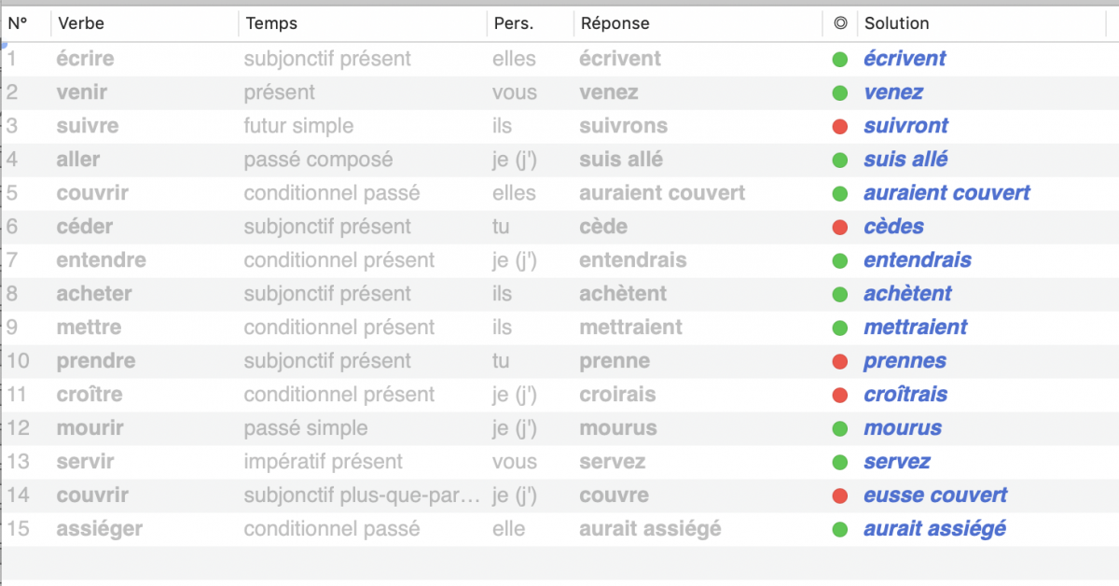Click the Nº column header
The image size is (1119, 586).
click(x=19, y=23)
